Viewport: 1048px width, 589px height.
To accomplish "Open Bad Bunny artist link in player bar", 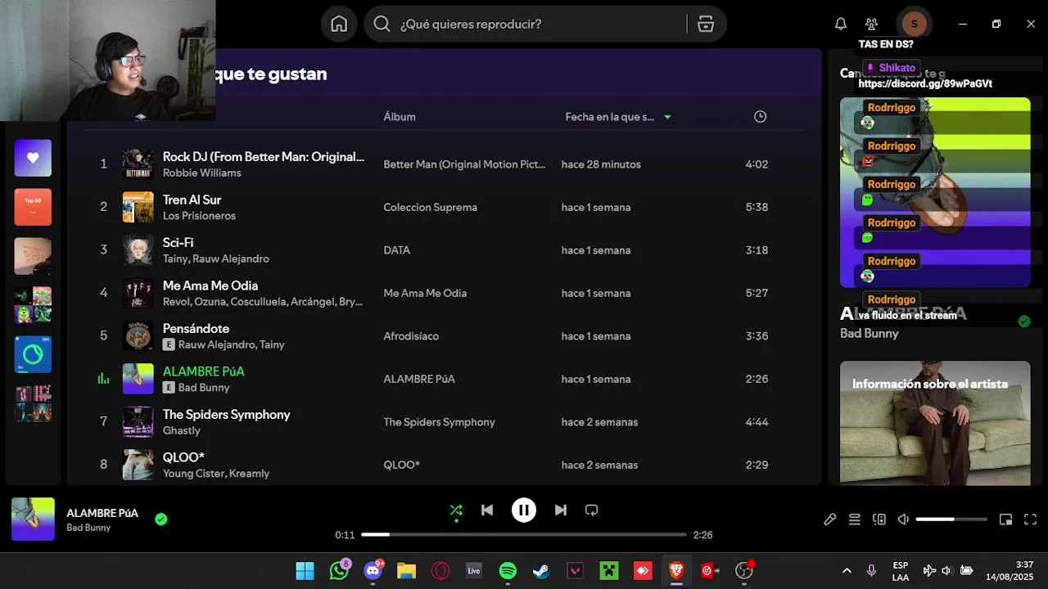I will tap(88, 528).
